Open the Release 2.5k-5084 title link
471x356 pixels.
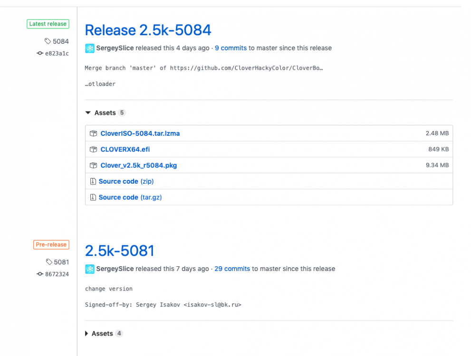pos(148,30)
